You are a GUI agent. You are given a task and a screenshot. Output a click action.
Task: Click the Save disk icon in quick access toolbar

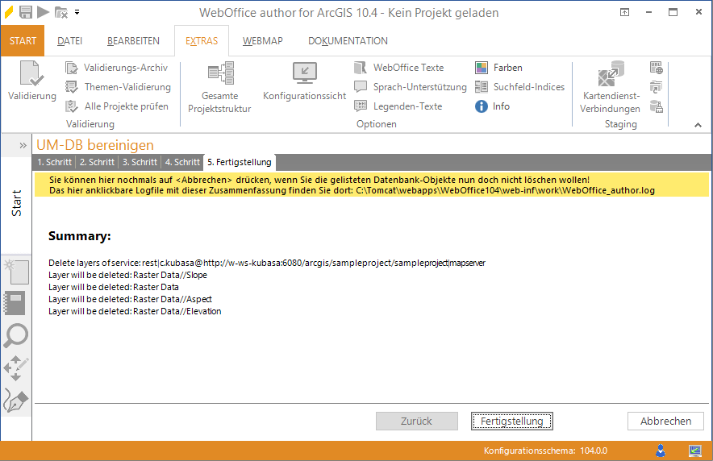[x=26, y=12]
